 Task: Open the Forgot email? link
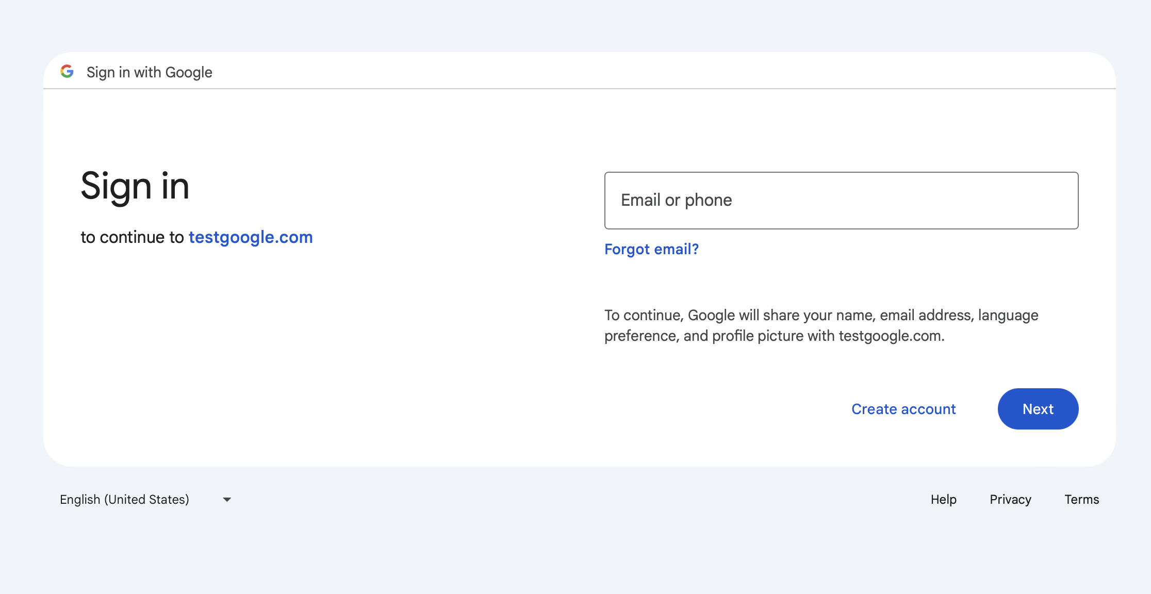[x=651, y=250]
